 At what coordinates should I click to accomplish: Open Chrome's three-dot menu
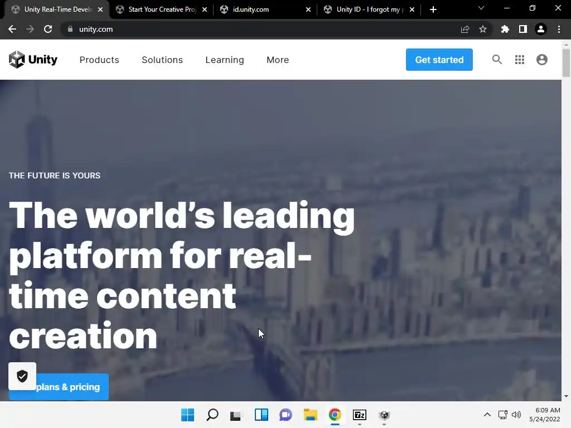(x=559, y=29)
